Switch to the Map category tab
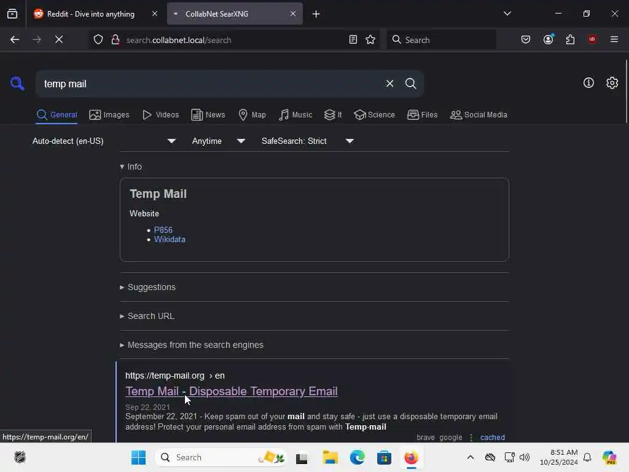629x472 pixels. (x=252, y=115)
